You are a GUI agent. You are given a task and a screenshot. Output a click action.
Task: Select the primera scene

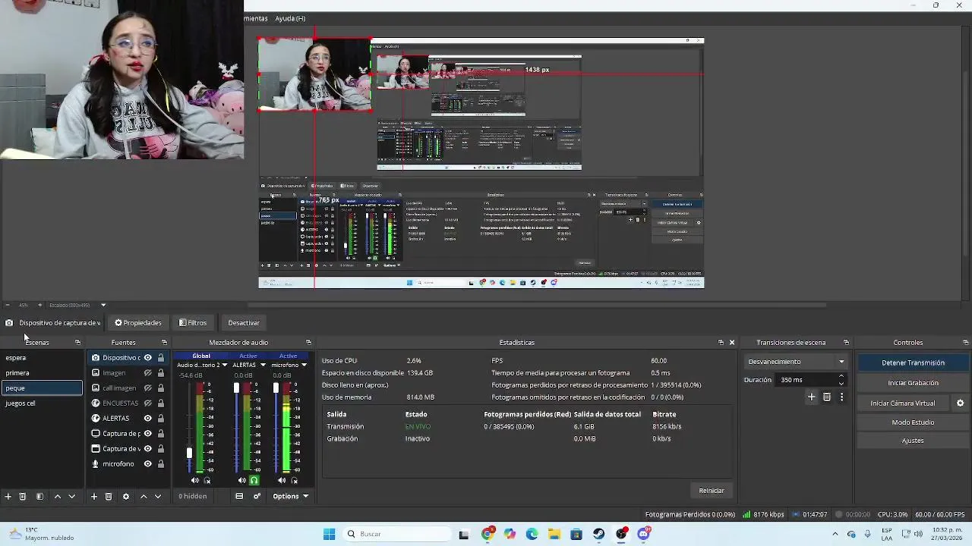pos(43,372)
